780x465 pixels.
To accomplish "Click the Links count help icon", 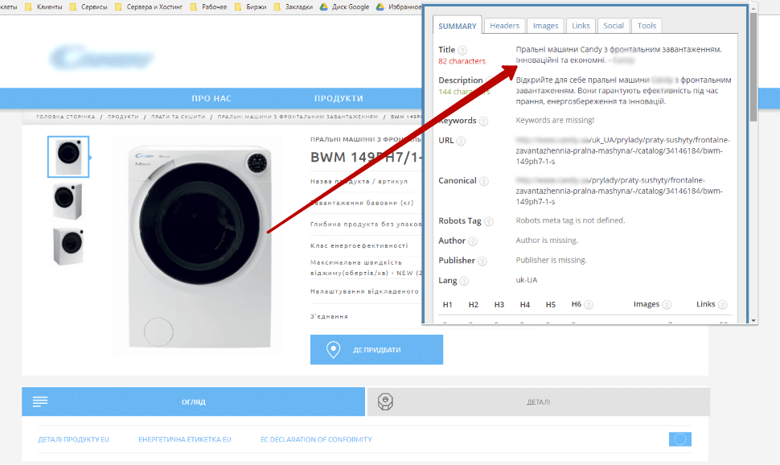I will [723, 305].
